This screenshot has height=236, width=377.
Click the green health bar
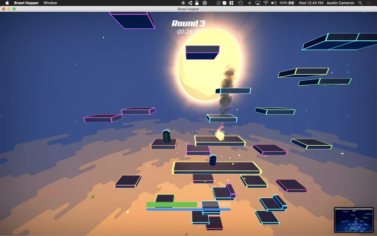point(172,204)
